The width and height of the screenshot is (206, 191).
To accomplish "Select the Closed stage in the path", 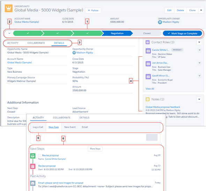I will click(x=147, y=33).
